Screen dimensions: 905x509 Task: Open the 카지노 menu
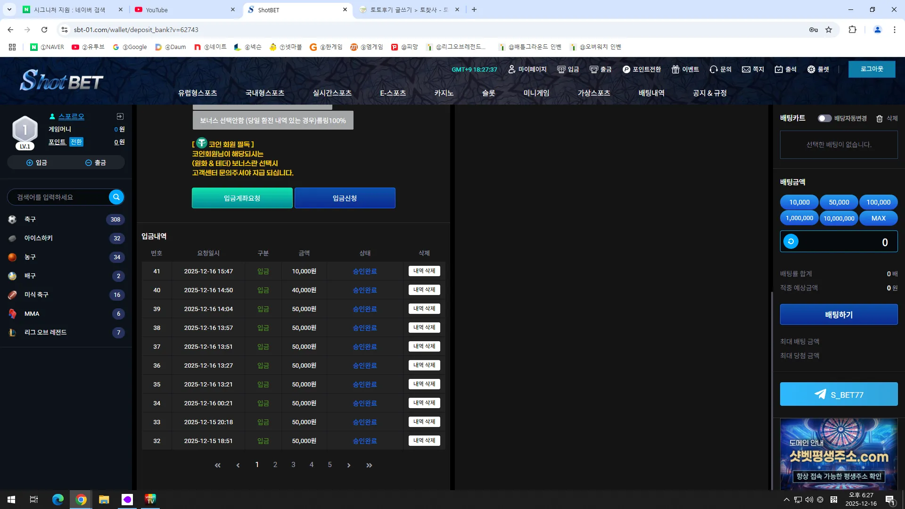click(444, 93)
